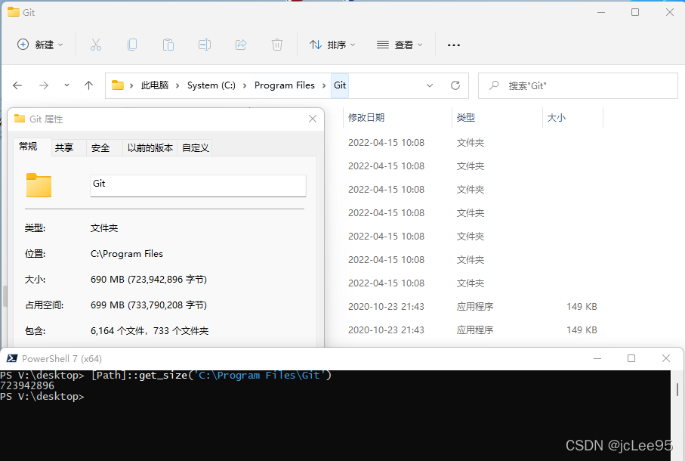Sort by 类型 column header
This screenshot has width=685, height=461.
pos(497,118)
